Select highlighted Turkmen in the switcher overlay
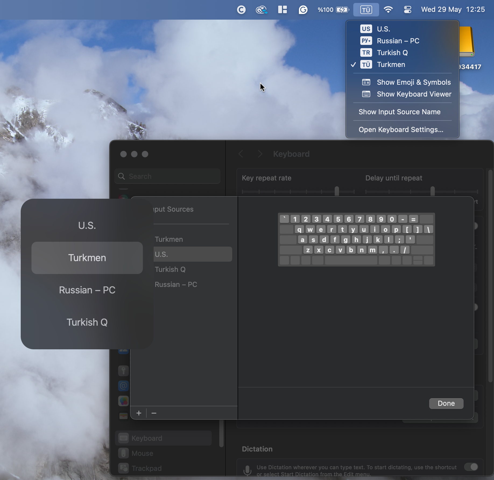Screen dimensions: 494x480 pos(87,258)
